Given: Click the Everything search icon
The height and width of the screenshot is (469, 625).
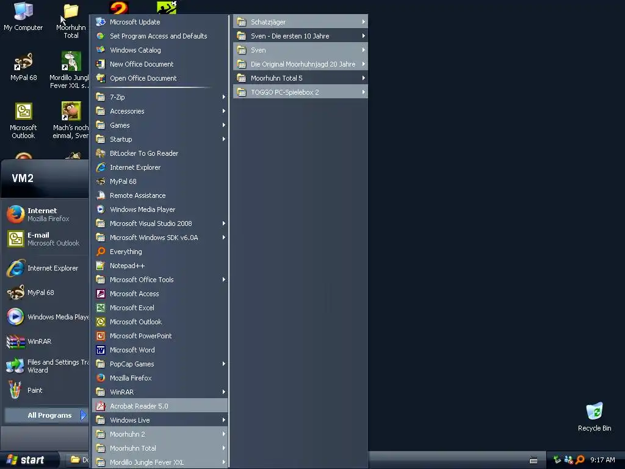Looking at the screenshot, I should (101, 252).
